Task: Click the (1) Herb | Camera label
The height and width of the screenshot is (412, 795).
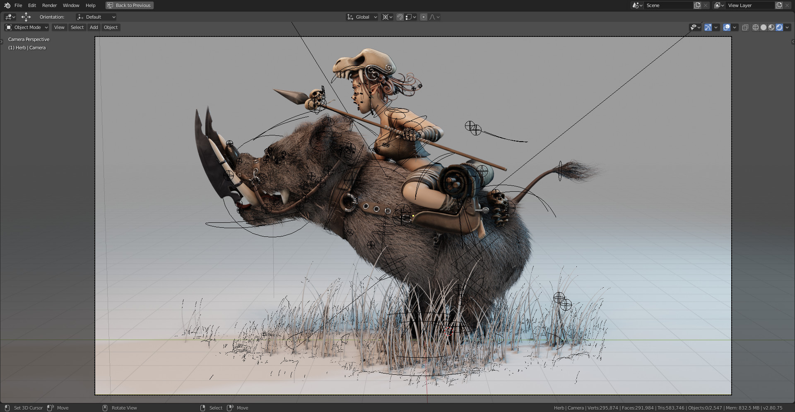Action: tap(27, 48)
